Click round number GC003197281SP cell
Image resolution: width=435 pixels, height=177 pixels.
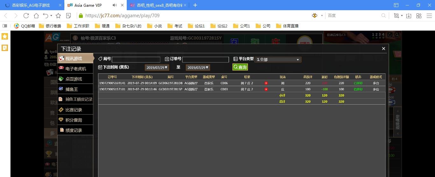tap(171, 89)
